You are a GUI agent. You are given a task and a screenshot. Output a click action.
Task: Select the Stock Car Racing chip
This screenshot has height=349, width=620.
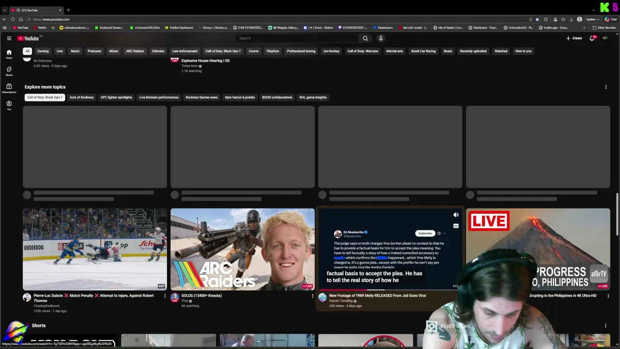423,51
